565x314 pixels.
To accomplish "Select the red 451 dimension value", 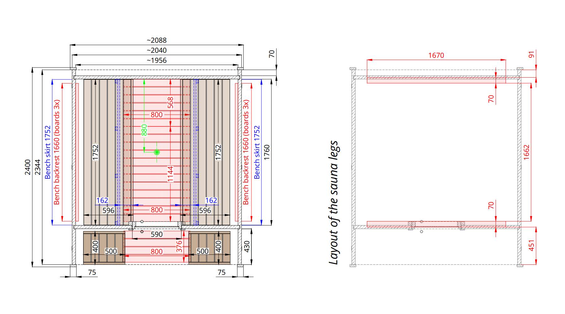I will (531, 246).
